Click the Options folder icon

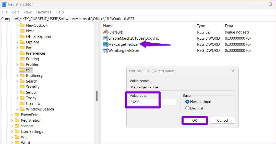[22, 42]
